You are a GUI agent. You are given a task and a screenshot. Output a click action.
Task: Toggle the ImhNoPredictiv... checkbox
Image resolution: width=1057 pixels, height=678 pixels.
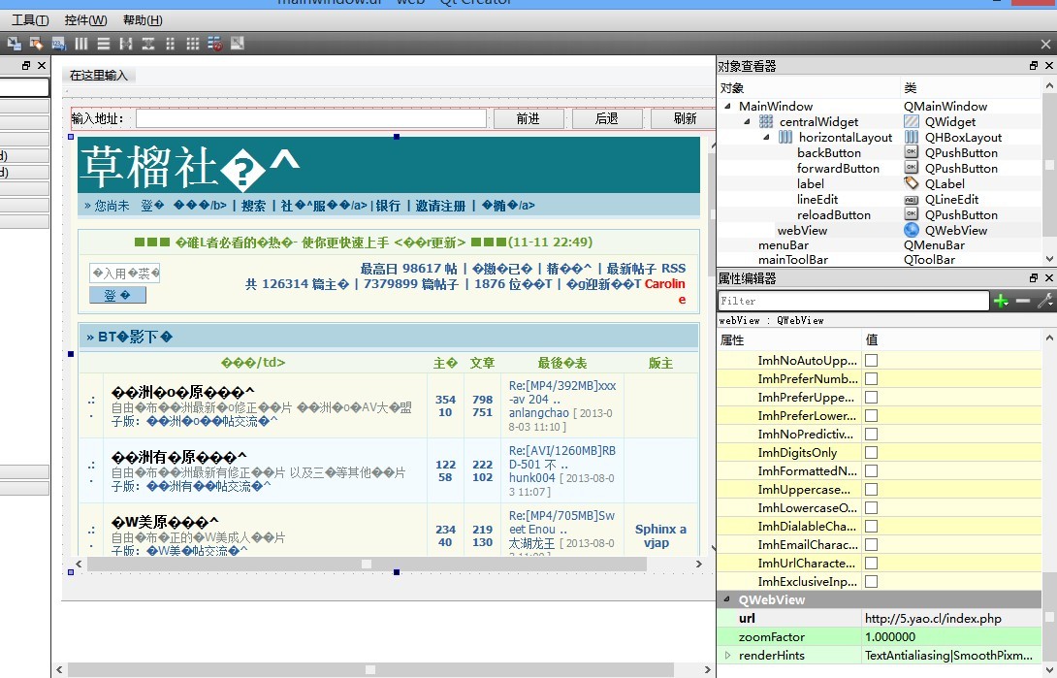point(871,434)
